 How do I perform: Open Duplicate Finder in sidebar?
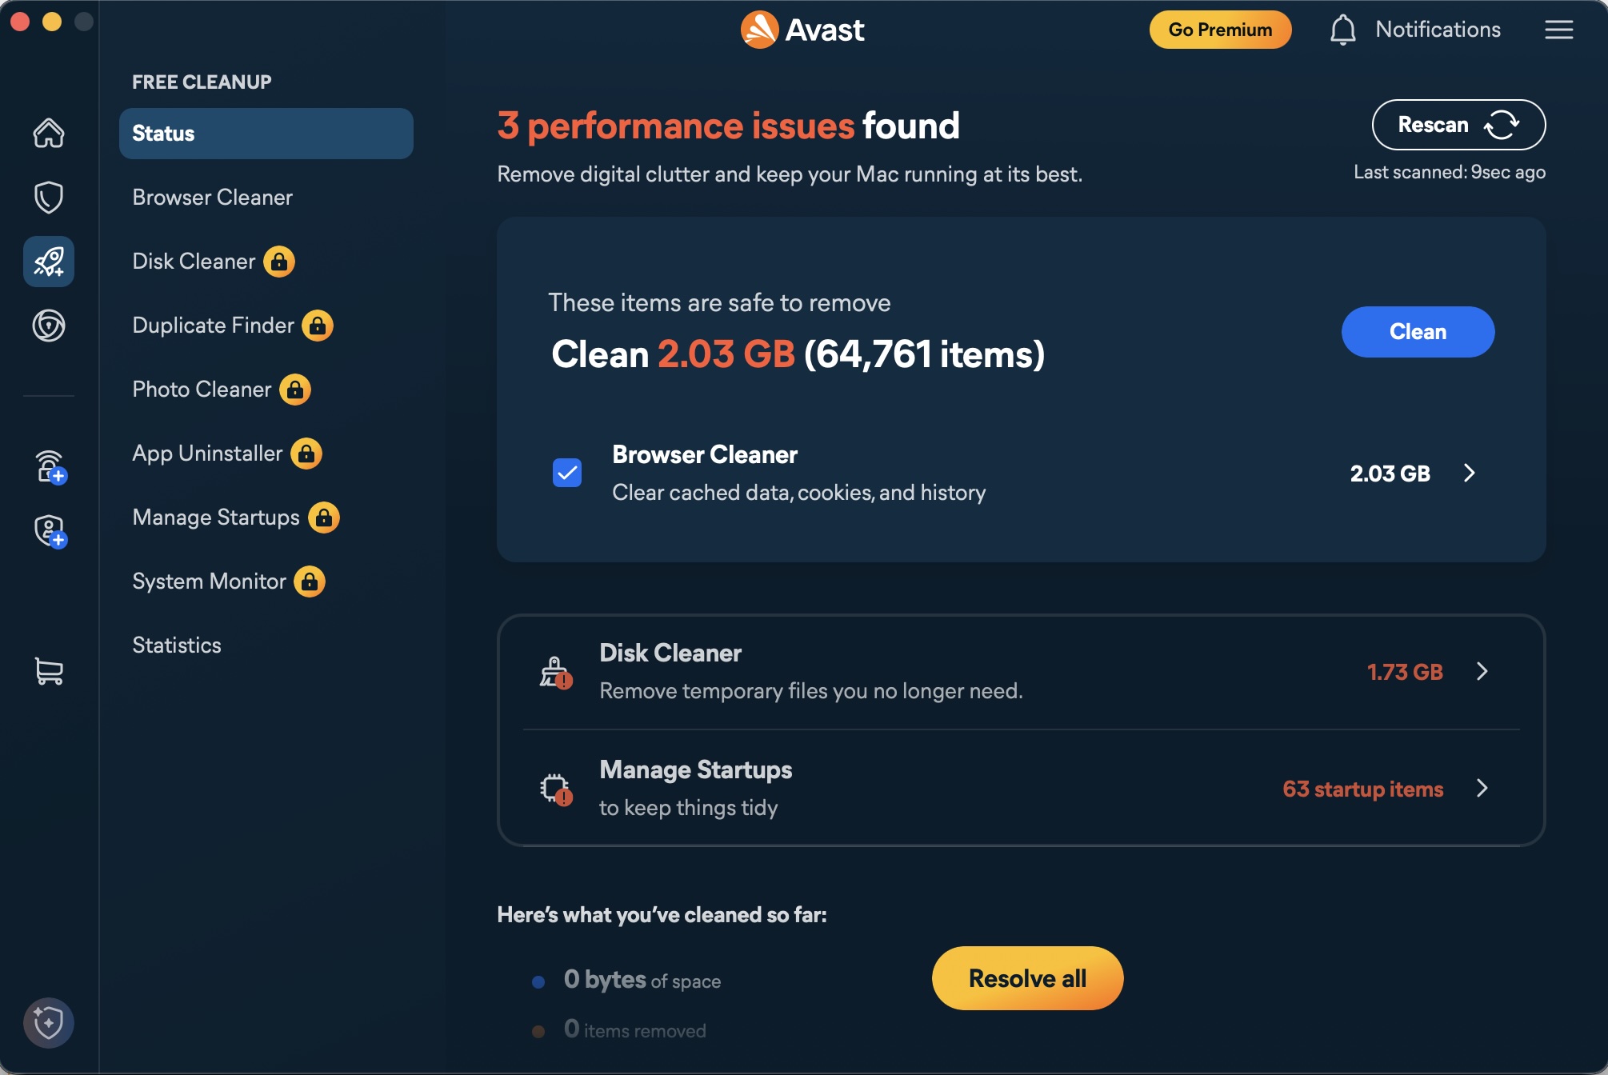click(x=214, y=326)
